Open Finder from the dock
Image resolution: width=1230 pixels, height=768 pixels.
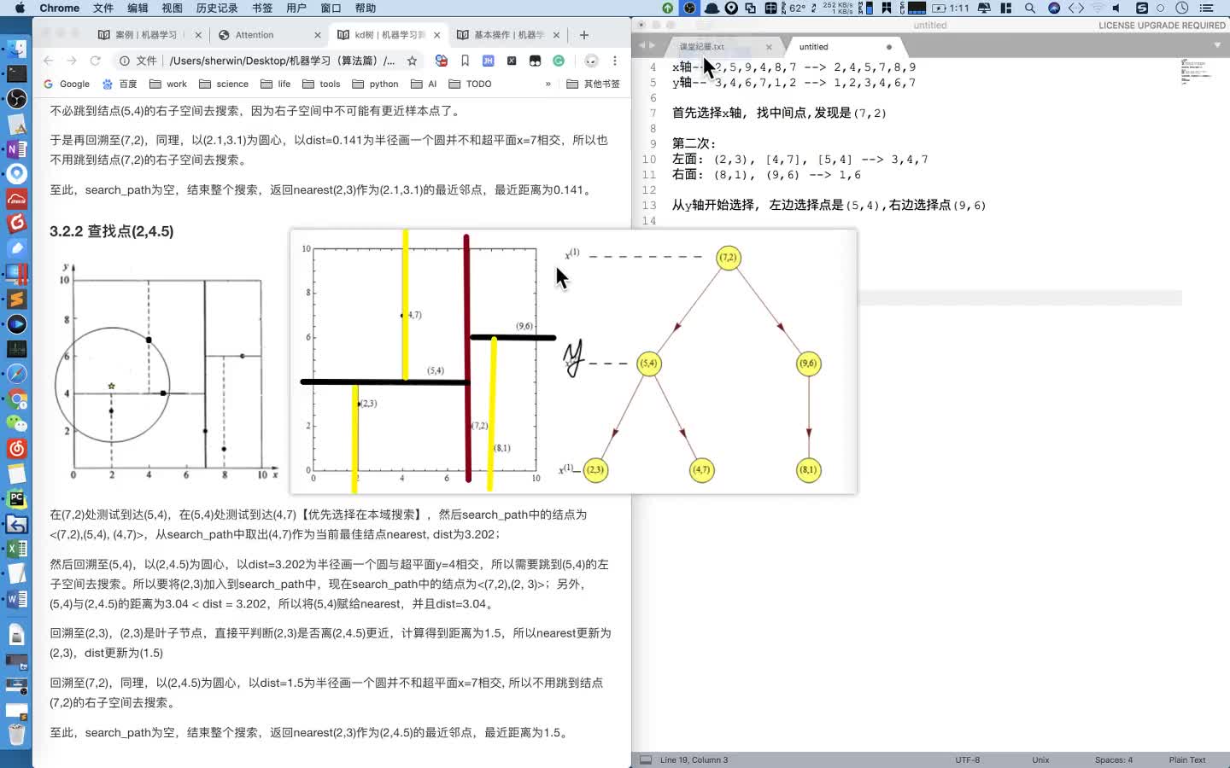pos(16,49)
